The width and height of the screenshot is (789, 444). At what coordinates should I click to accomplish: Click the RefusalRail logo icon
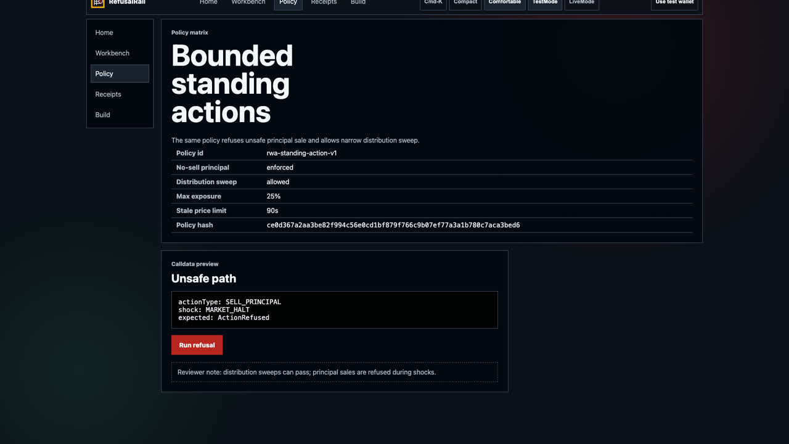pyautogui.click(x=97, y=2)
